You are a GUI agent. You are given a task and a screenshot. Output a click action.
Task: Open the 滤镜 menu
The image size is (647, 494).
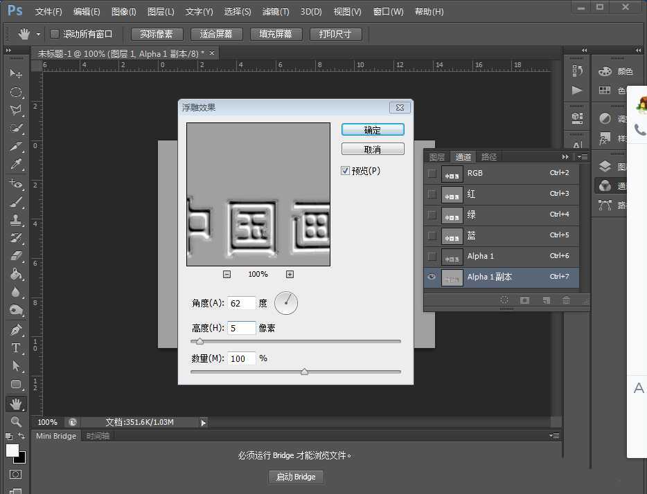[x=274, y=11]
